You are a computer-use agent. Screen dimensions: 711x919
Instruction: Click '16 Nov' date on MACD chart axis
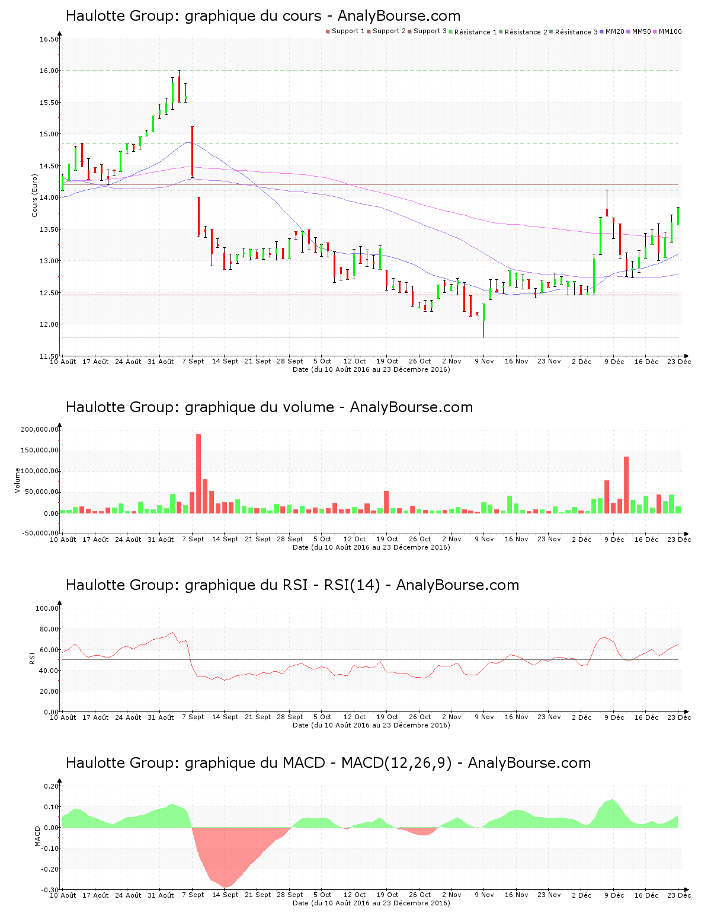click(x=517, y=895)
